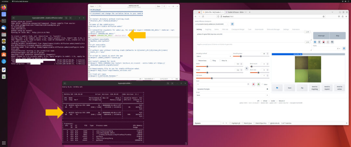Open the PNG Info tab
Image resolution: width=351 pixels, height=147 pixels.
[x=225, y=29]
